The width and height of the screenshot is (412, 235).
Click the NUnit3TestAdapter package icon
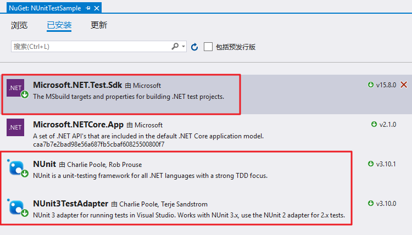point(18,208)
